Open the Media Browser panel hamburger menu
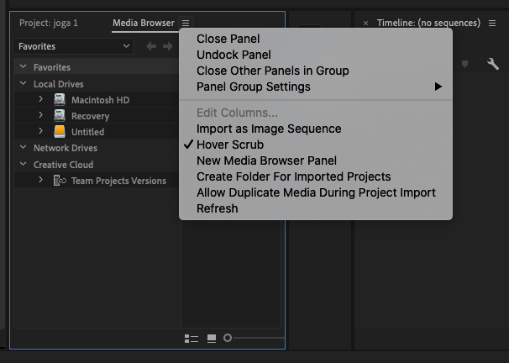 coord(186,23)
